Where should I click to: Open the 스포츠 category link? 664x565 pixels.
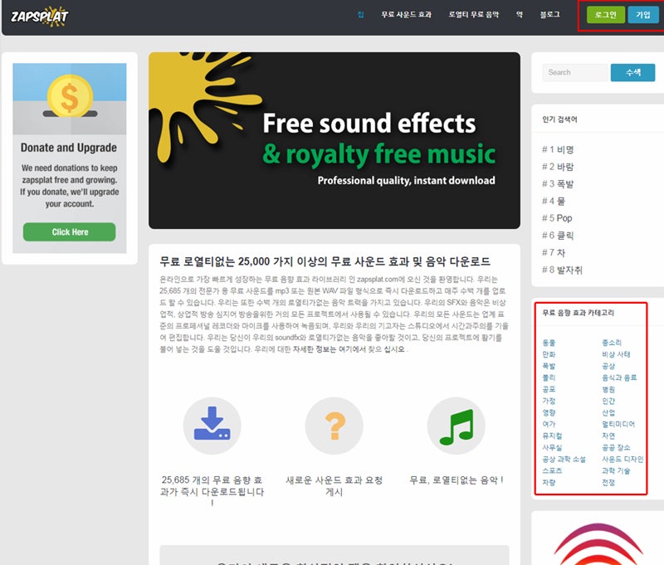552,470
